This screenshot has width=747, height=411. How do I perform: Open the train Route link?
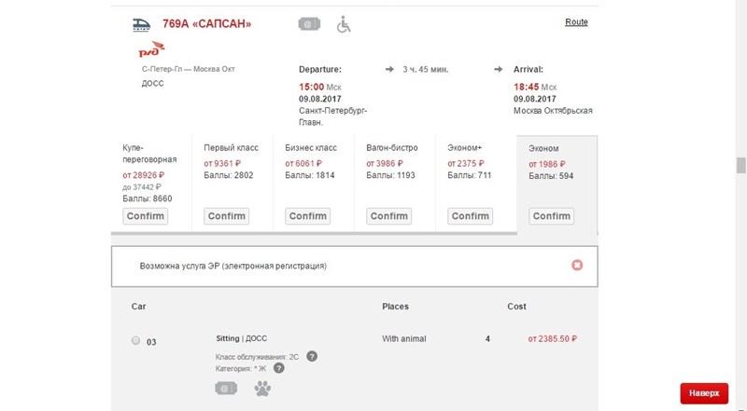click(x=576, y=21)
